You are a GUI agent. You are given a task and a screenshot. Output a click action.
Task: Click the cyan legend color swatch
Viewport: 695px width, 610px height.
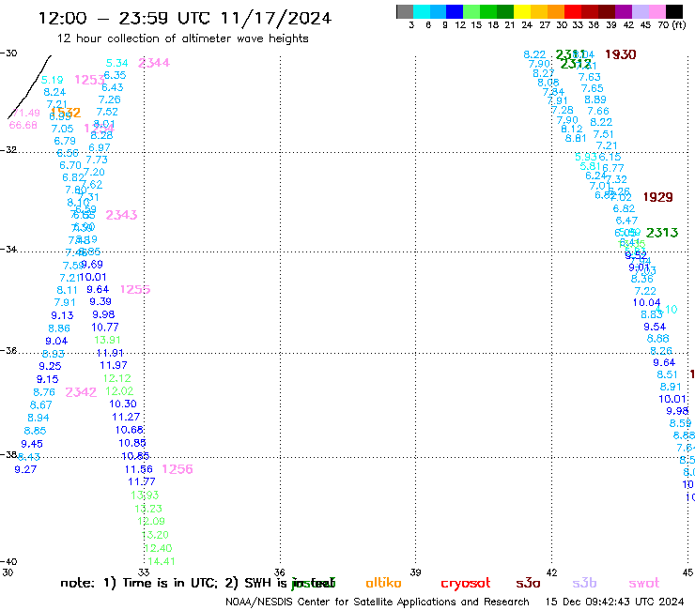422,11
